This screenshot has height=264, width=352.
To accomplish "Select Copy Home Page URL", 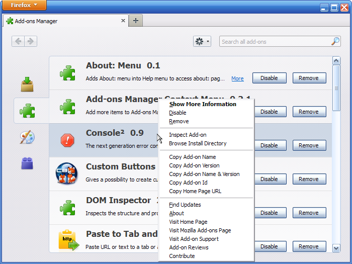I will coord(206,191).
